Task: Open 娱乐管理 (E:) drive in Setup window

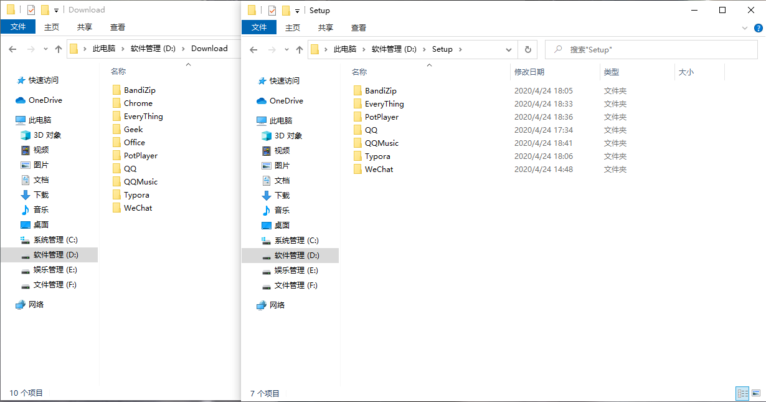Action: pyautogui.click(x=290, y=270)
